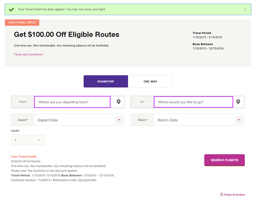The height and width of the screenshot is (205, 256).
Task: Click the Get $100.00 Off Eligible Routes heading
Action: [67, 35]
